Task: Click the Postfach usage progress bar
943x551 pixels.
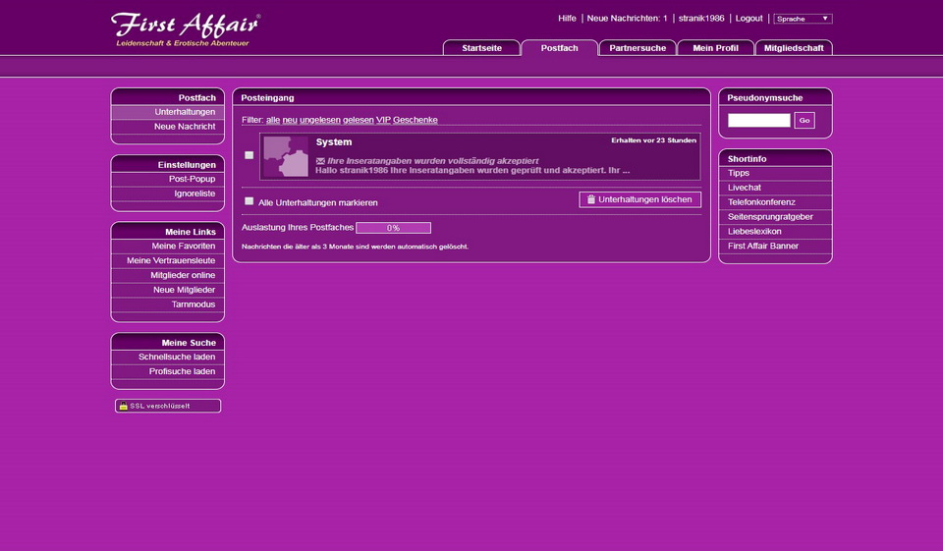Action: [x=393, y=228]
